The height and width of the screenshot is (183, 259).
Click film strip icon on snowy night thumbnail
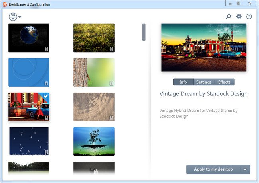pos(46,152)
